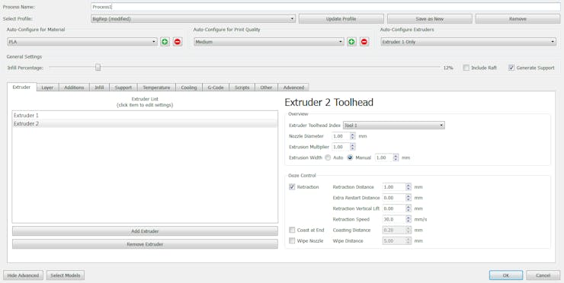This screenshot has width=564, height=283.
Task: Click the Extra Restart Distance value field
Action: (394, 198)
